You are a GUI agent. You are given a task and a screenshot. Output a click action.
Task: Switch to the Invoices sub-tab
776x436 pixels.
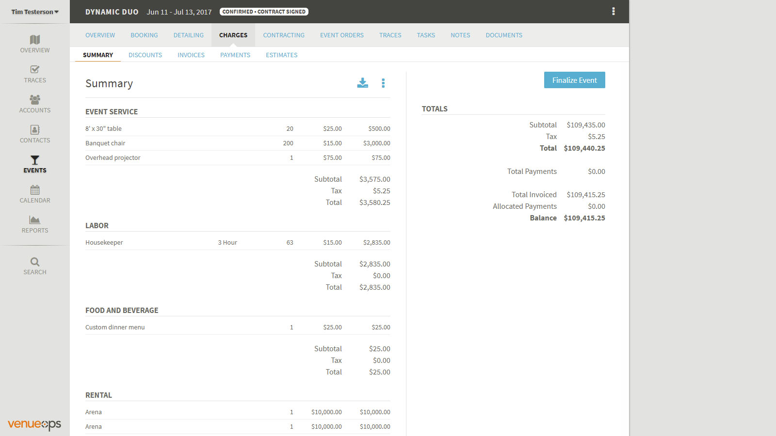191,55
